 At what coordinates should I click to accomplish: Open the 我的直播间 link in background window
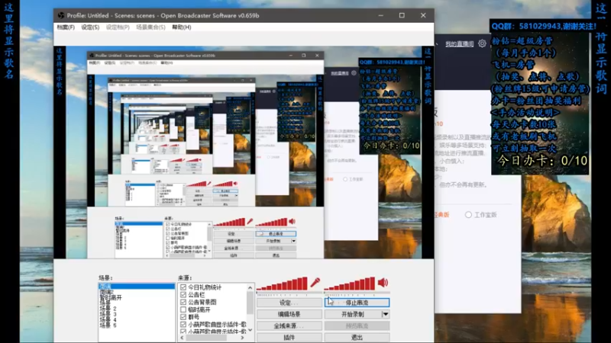point(460,44)
